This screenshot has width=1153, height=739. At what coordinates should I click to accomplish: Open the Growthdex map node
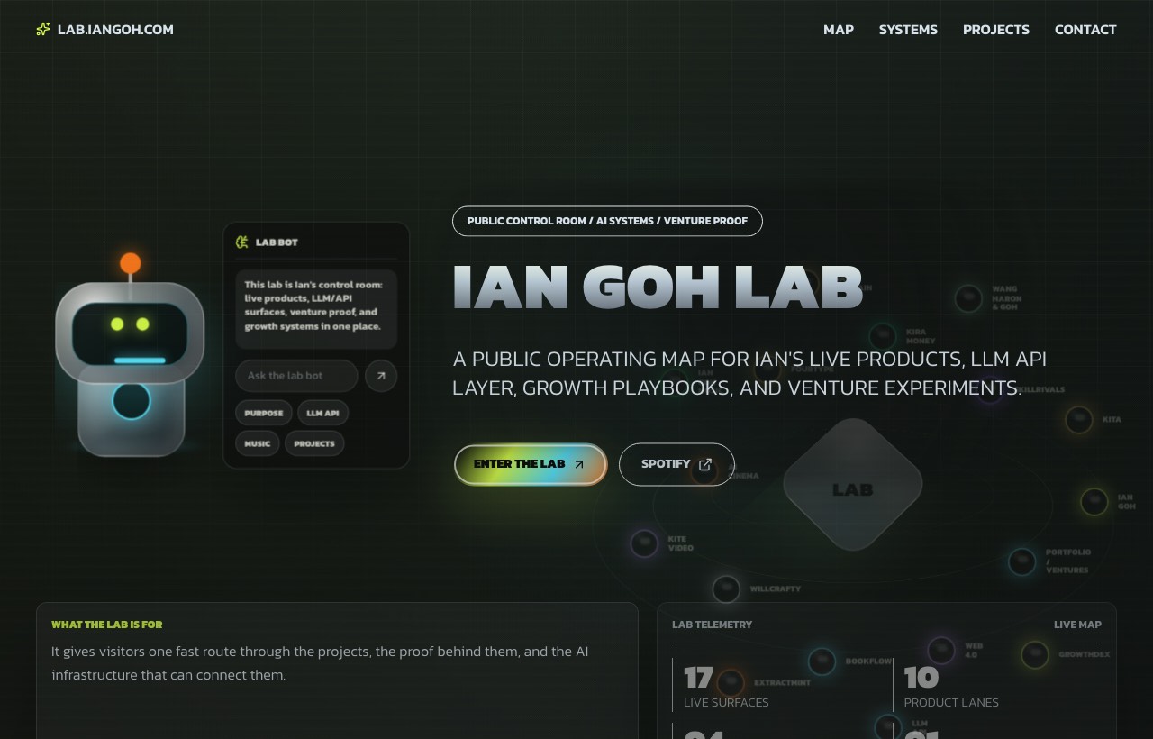click(x=1035, y=655)
